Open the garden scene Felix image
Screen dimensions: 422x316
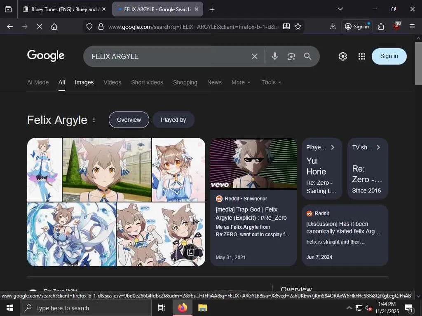pos(107,170)
